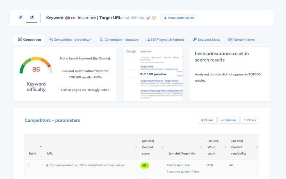Open the TOP 100 preview button

[x=153, y=74]
